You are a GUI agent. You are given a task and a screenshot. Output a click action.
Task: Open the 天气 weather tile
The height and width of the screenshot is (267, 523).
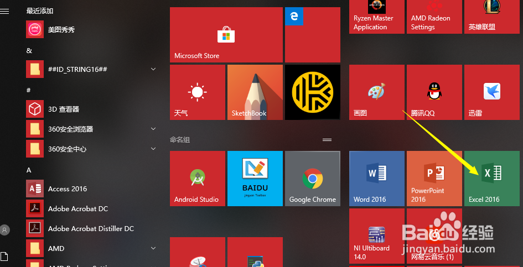tap(198, 92)
